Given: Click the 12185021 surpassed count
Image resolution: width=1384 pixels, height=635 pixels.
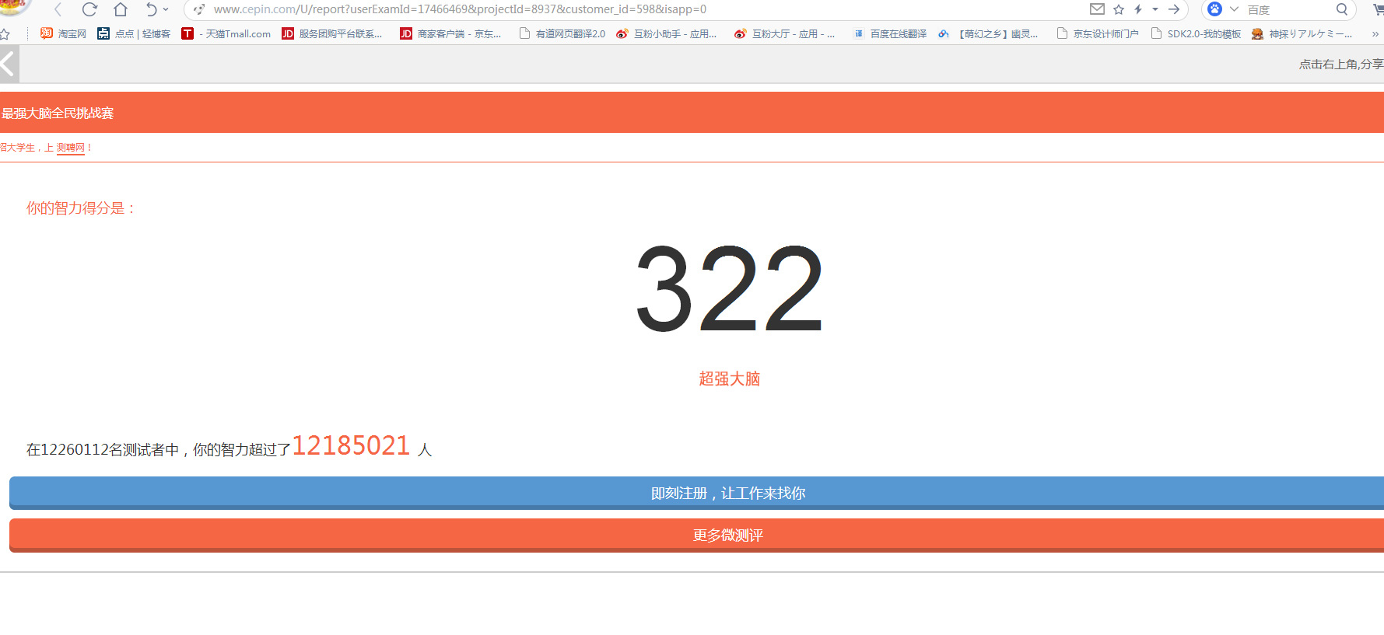Looking at the screenshot, I should tap(351, 446).
